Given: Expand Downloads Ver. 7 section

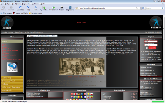Looking at the screenshot, I should coord(12,81).
